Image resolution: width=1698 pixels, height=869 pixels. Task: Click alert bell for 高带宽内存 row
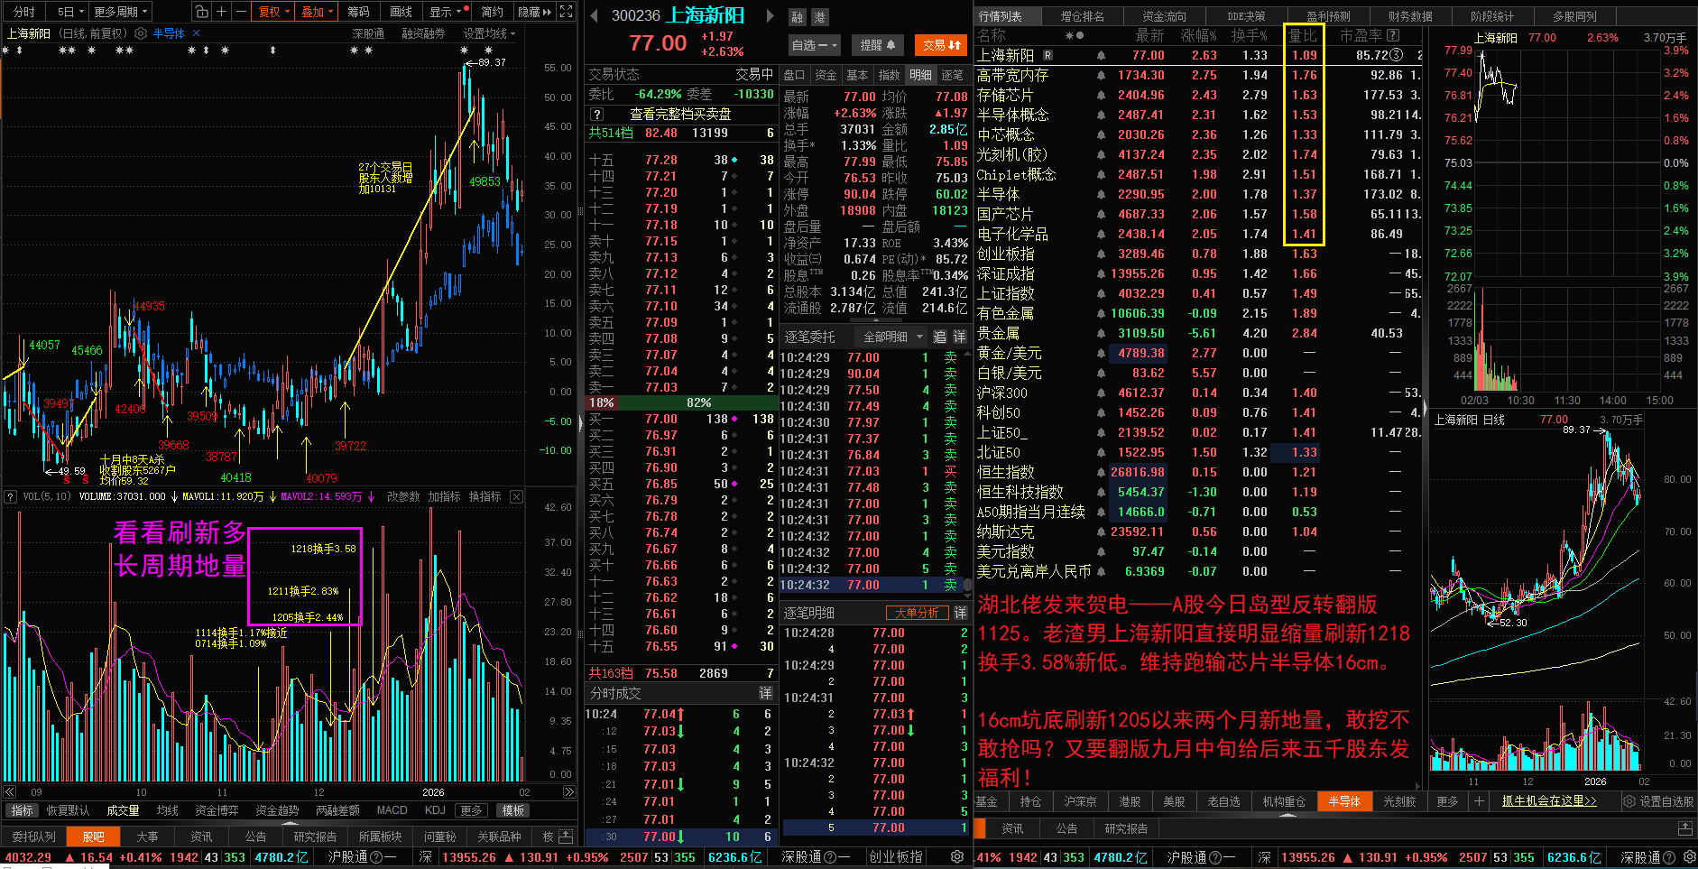pos(1101,76)
